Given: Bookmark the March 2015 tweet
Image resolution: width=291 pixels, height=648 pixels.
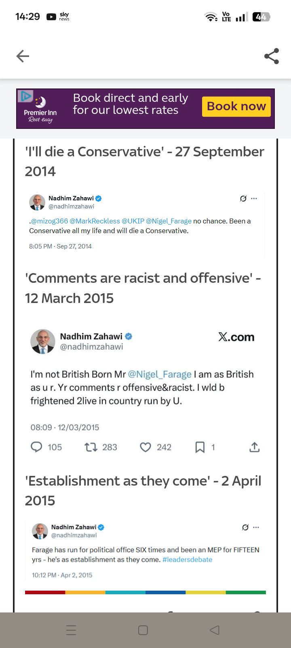Looking at the screenshot, I should (200, 447).
